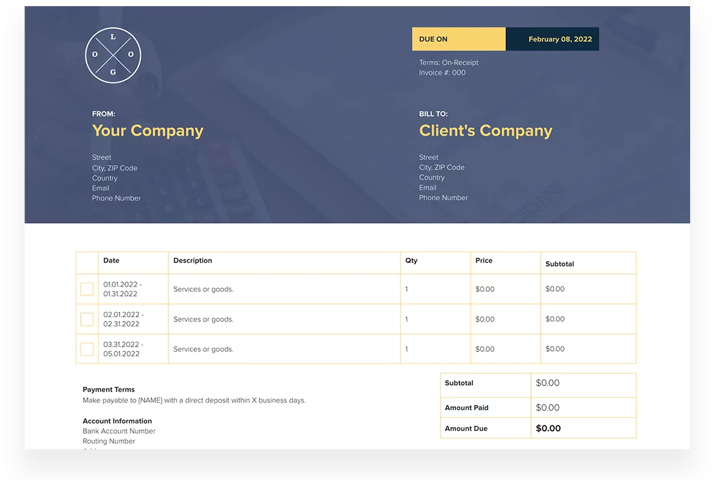Image resolution: width=714 pixels, height=480 pixels.
Task: Click the circular LOGO placeholder icon
Action: [113, 55]
